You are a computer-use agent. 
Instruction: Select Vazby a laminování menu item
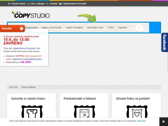52,28
